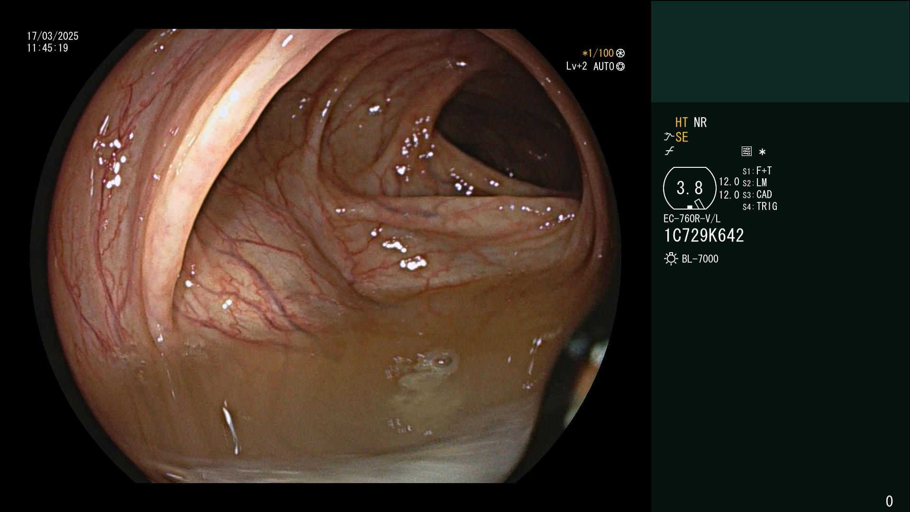Image resolution: width=910 pixels, height=512 pixels.
Task: Click the BL-7000 light source label
Action: 700,259
